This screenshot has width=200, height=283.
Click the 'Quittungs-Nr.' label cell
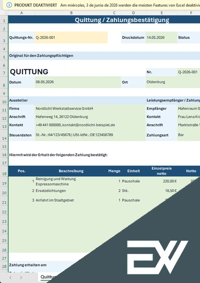(x=21, y=38)
